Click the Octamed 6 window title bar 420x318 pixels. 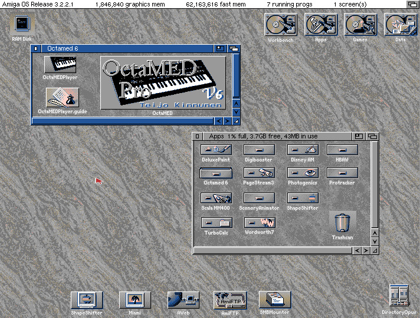[127, 49]
